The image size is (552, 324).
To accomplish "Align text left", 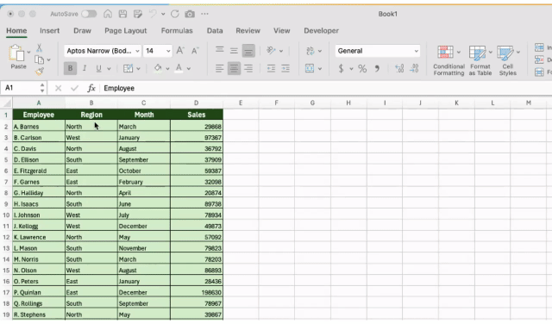I will 220,68.
